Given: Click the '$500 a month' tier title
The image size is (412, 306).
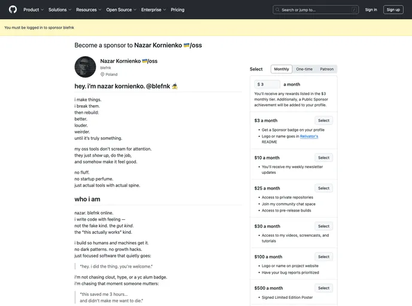Looking at the screenshot, I should pyautogui.click(x=268, y=288).
